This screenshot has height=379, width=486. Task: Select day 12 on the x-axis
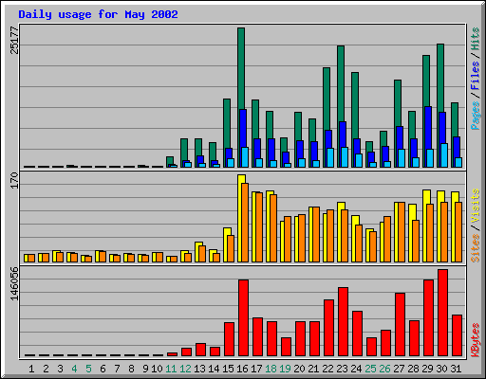(x=185, y=369)
